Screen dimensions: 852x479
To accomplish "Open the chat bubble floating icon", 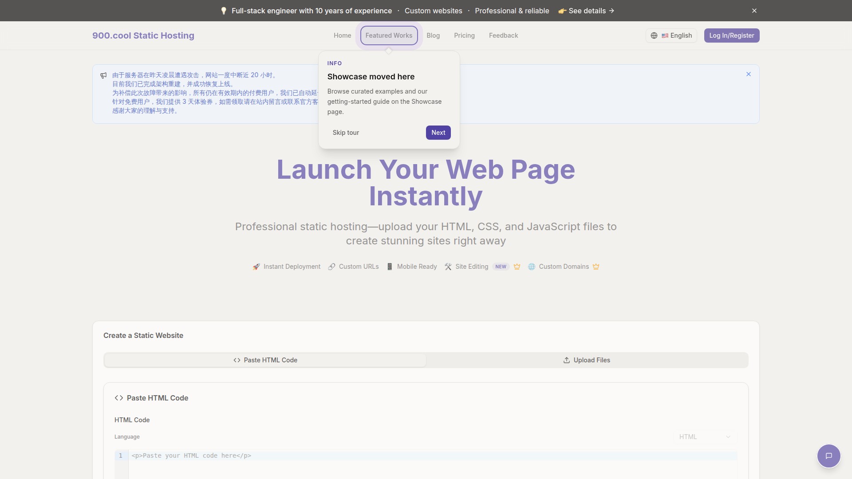I will [x=828, y=455].
